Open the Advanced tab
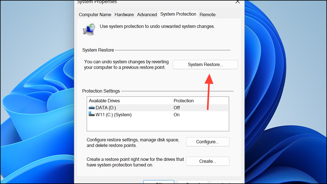Image resolution: width=327 pixels, height=184 pixels. 147,14
